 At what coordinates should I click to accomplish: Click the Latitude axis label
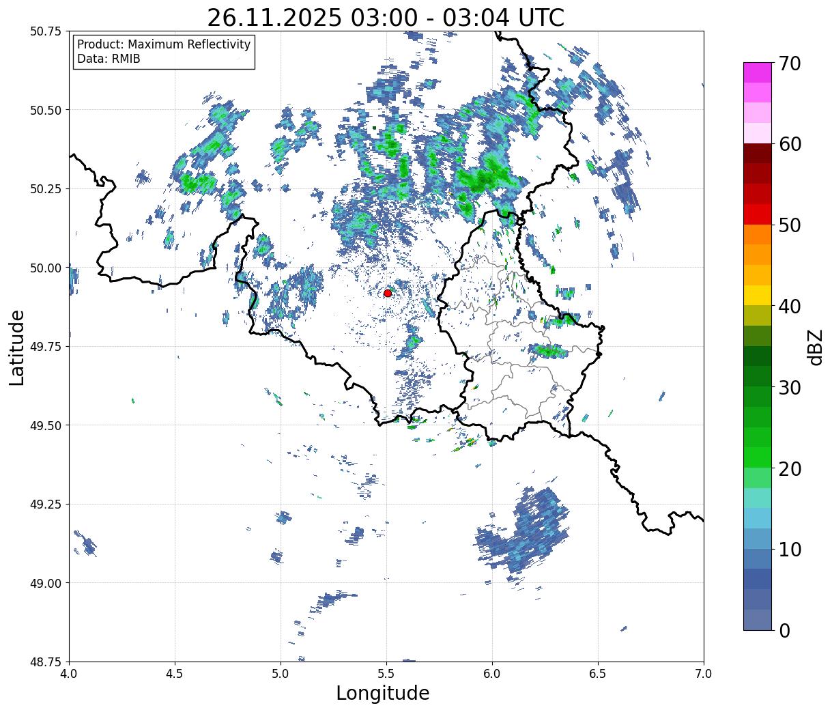(x=17, y=347)
